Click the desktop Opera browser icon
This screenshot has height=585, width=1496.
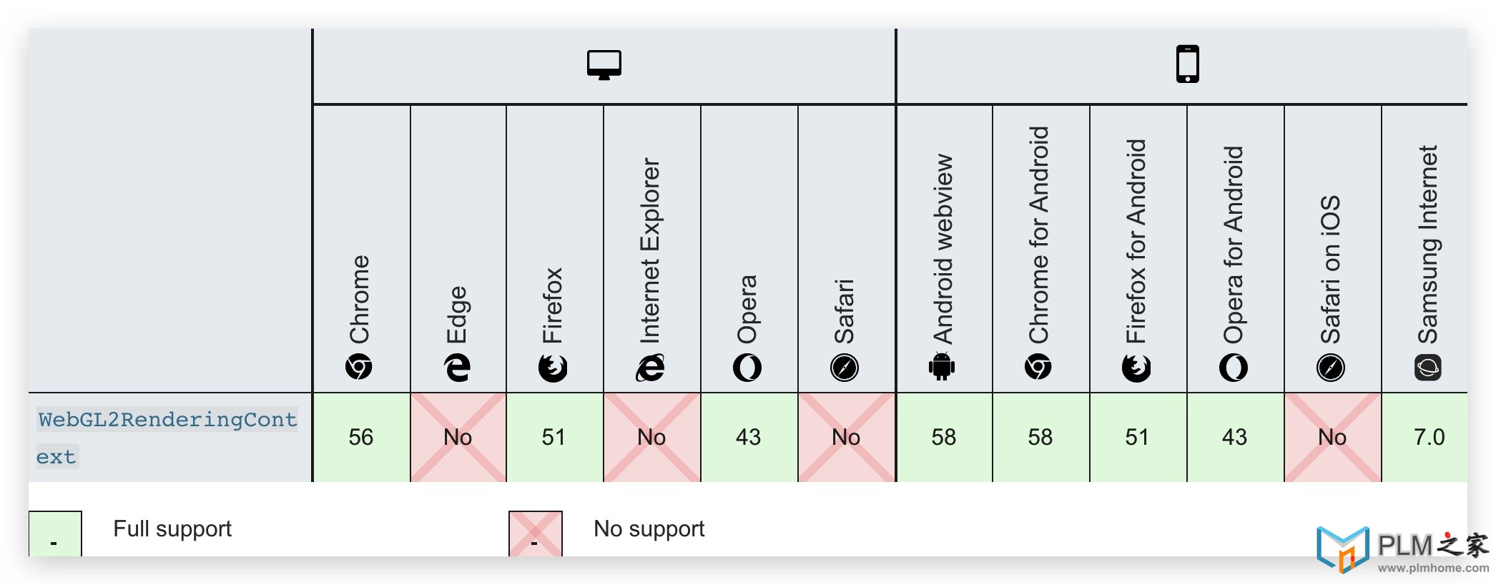[x=747, y=368]
